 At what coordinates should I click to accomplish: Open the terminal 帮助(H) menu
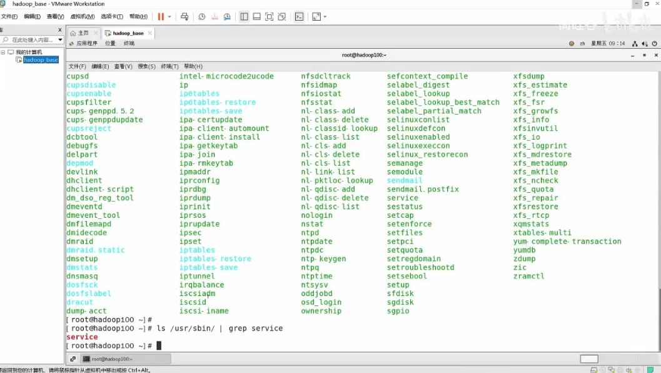coord(193,66)
